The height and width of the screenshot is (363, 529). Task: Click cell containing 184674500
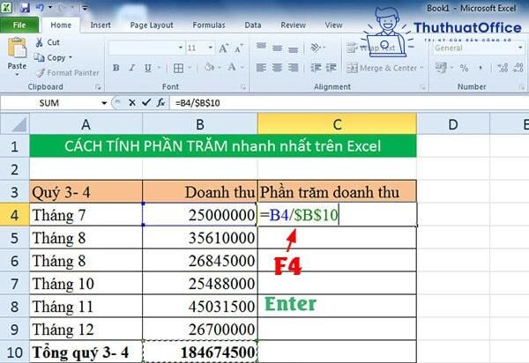(x=200, y=352)
